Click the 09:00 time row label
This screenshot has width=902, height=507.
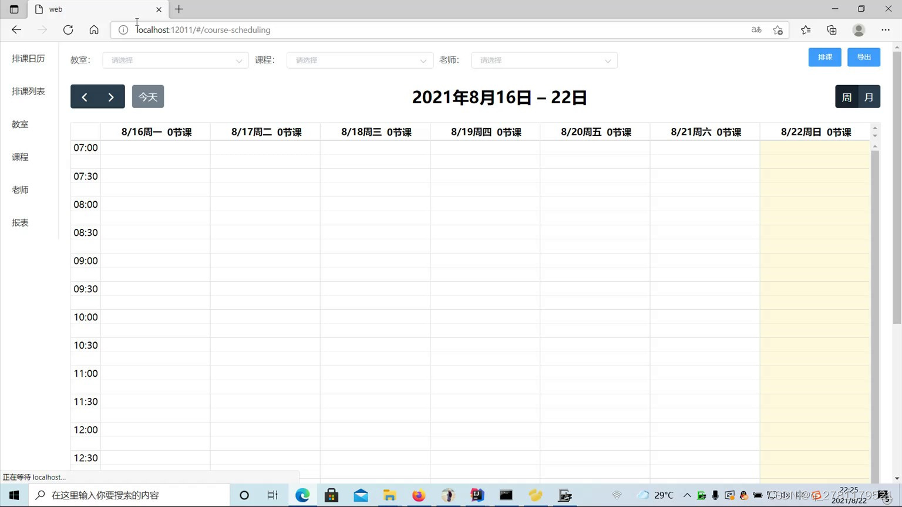(86, 261)
